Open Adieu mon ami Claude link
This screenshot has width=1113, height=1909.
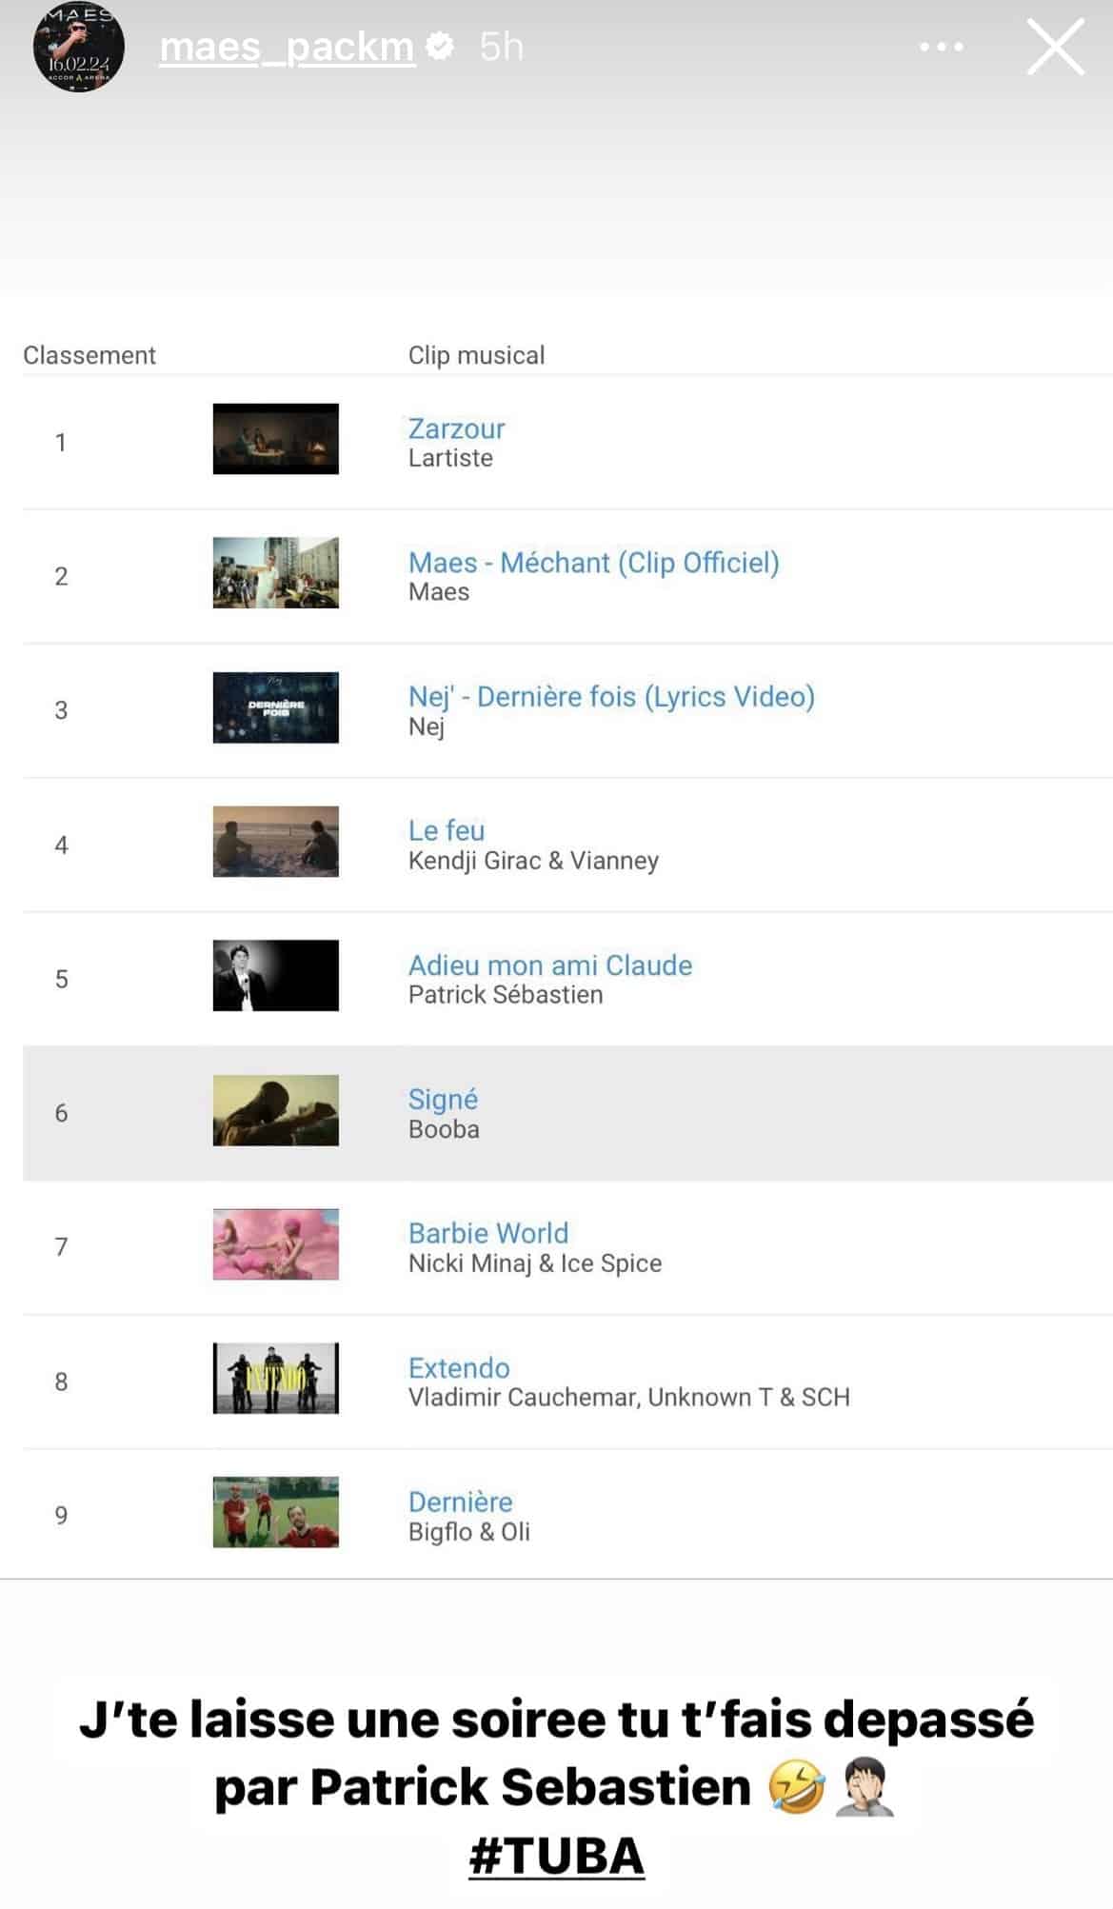tap(550, 965)
